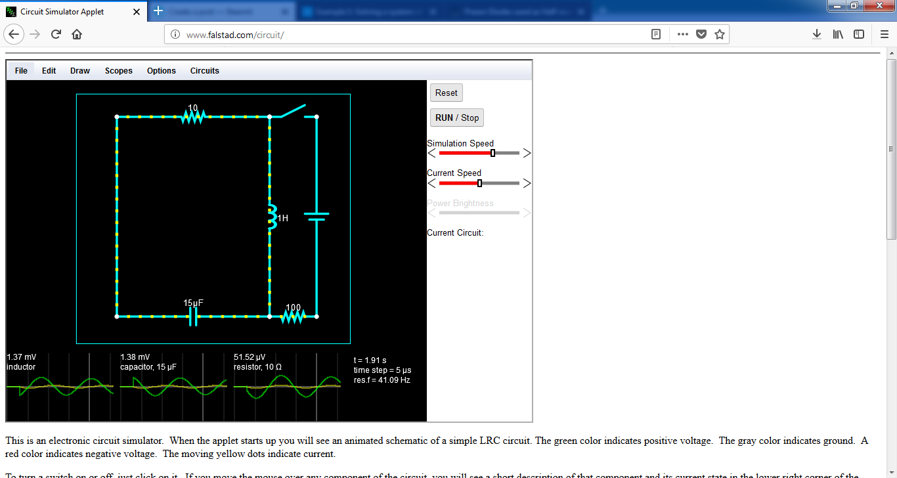Click the RUN / Stop button

(457, 118)
